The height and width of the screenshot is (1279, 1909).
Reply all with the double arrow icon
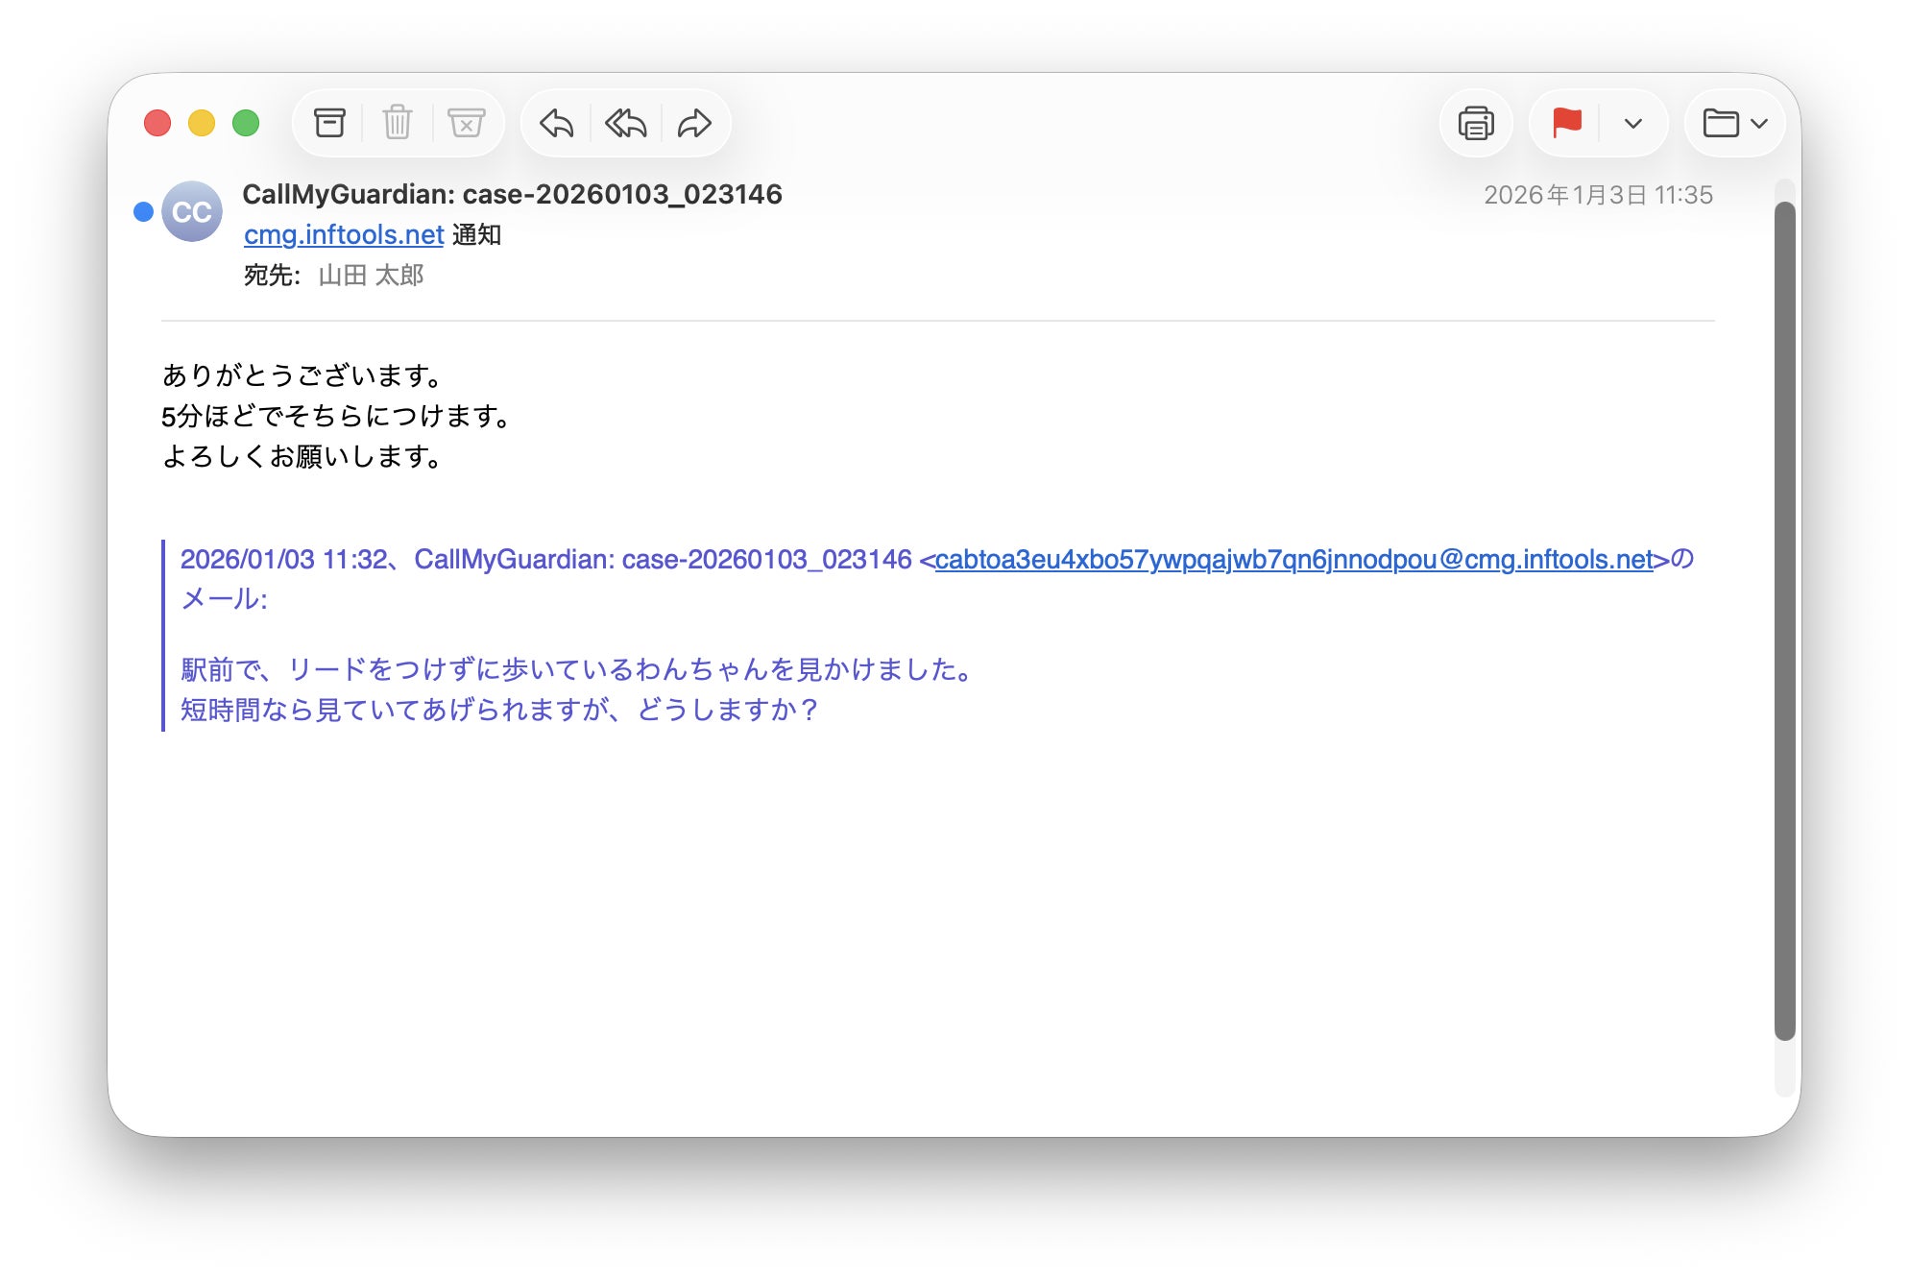626,123
